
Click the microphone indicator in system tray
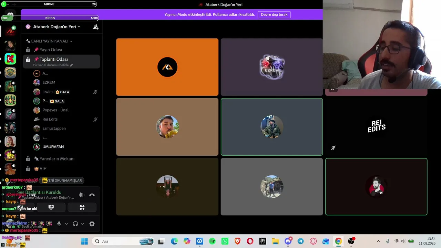coord(388,241)
